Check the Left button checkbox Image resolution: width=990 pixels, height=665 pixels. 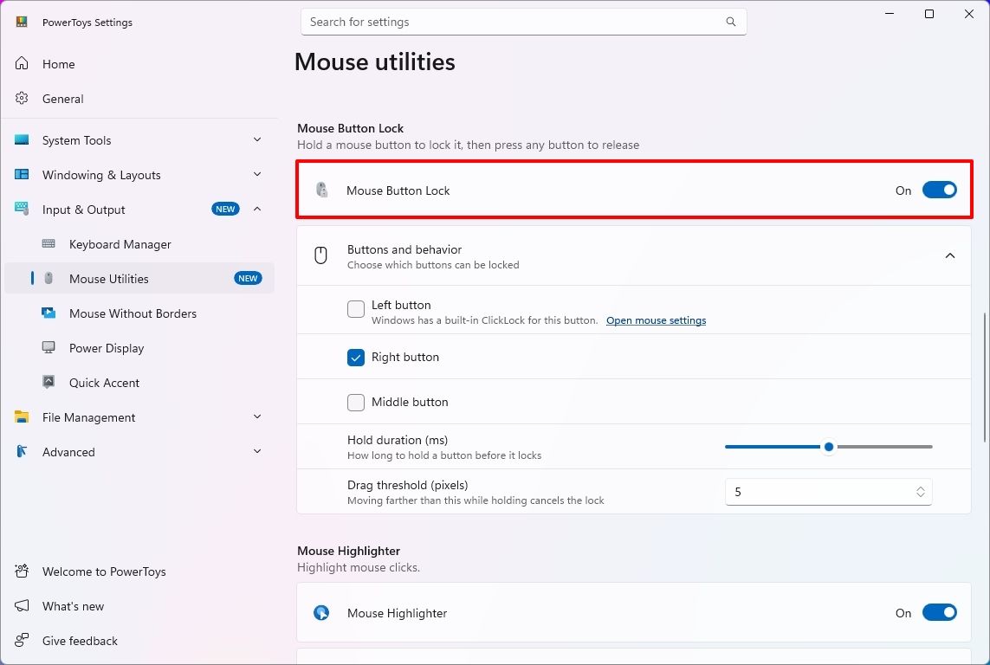356,309
